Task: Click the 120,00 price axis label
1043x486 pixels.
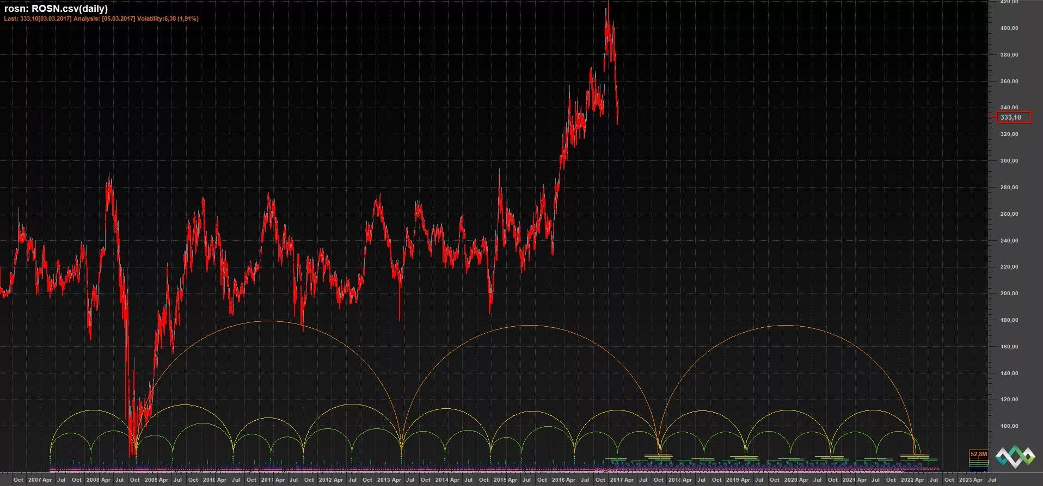Action: (x=1009, y=400)
